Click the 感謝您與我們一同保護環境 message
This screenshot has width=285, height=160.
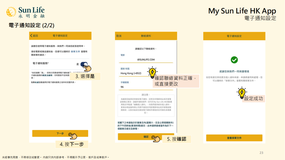234,71
